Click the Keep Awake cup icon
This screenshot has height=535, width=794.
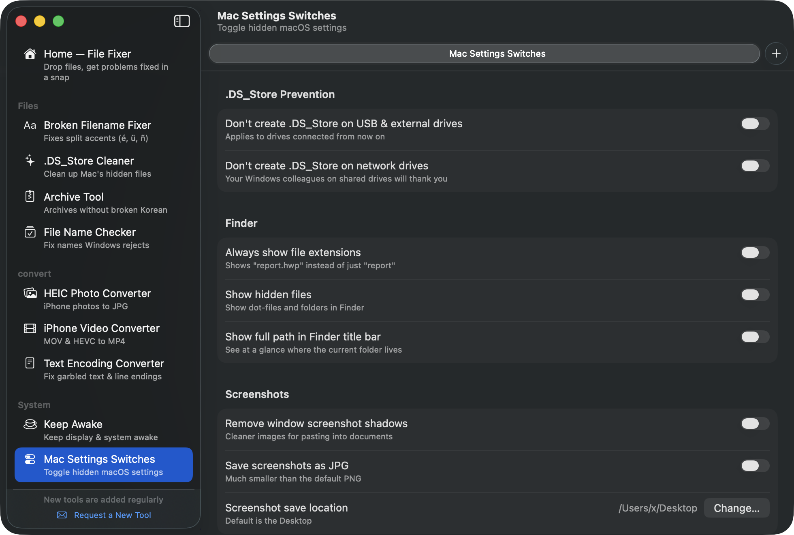30,424
